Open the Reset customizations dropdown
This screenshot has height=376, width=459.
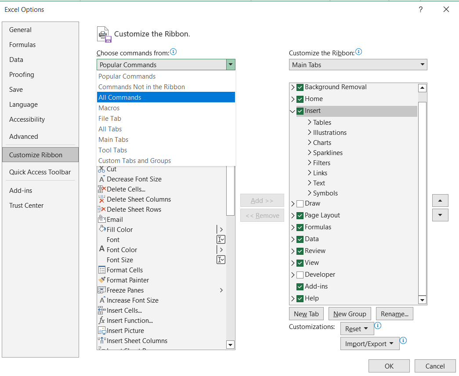point(357,329)
